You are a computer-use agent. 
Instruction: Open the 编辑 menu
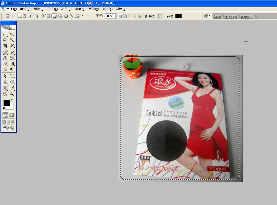point(25,9)
